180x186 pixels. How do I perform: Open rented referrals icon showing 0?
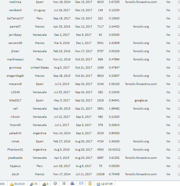(x=46, y=184)
